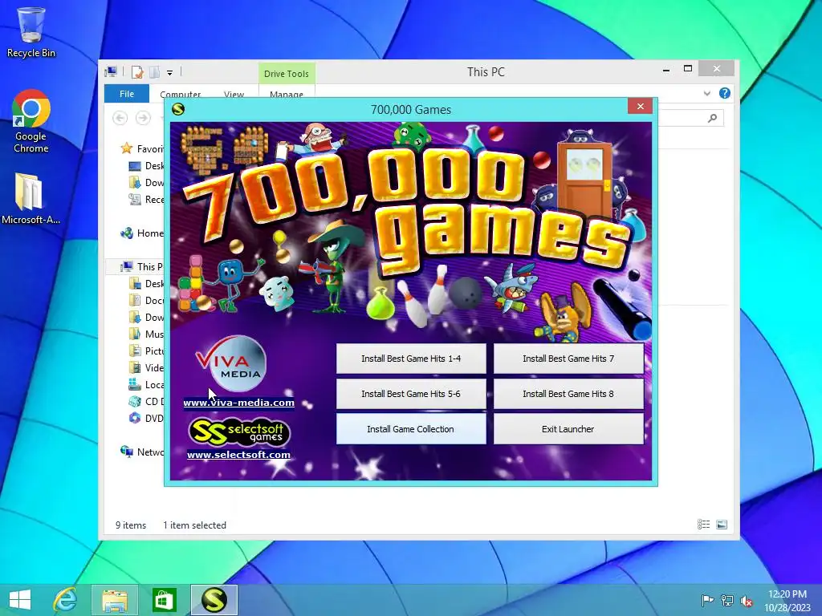Maximize the This PC window

(x=688, y=69)
